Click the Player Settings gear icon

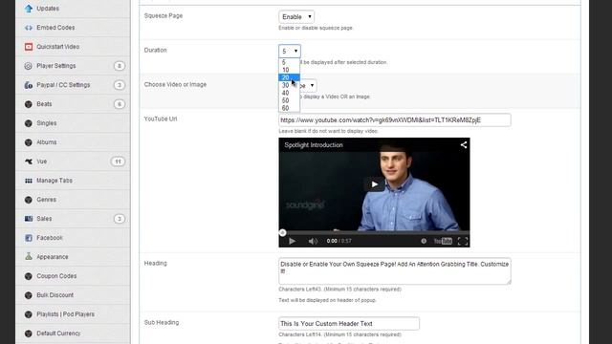click(28, 66)
